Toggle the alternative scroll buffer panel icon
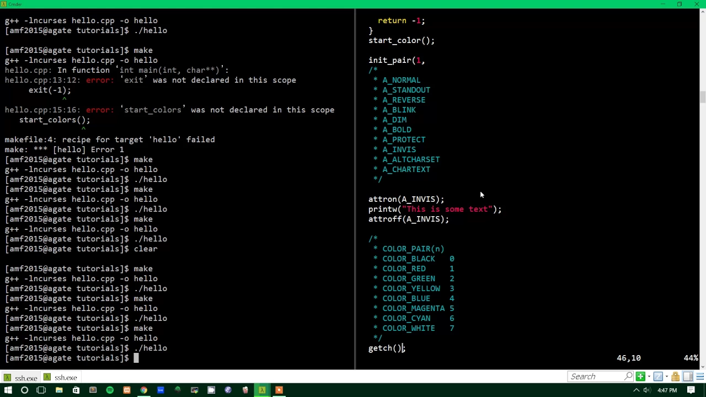706x397 pixels. (688, 377)
